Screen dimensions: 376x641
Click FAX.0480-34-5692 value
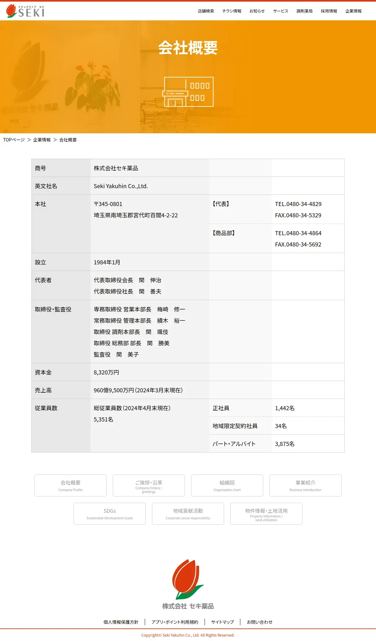(298, 244)
